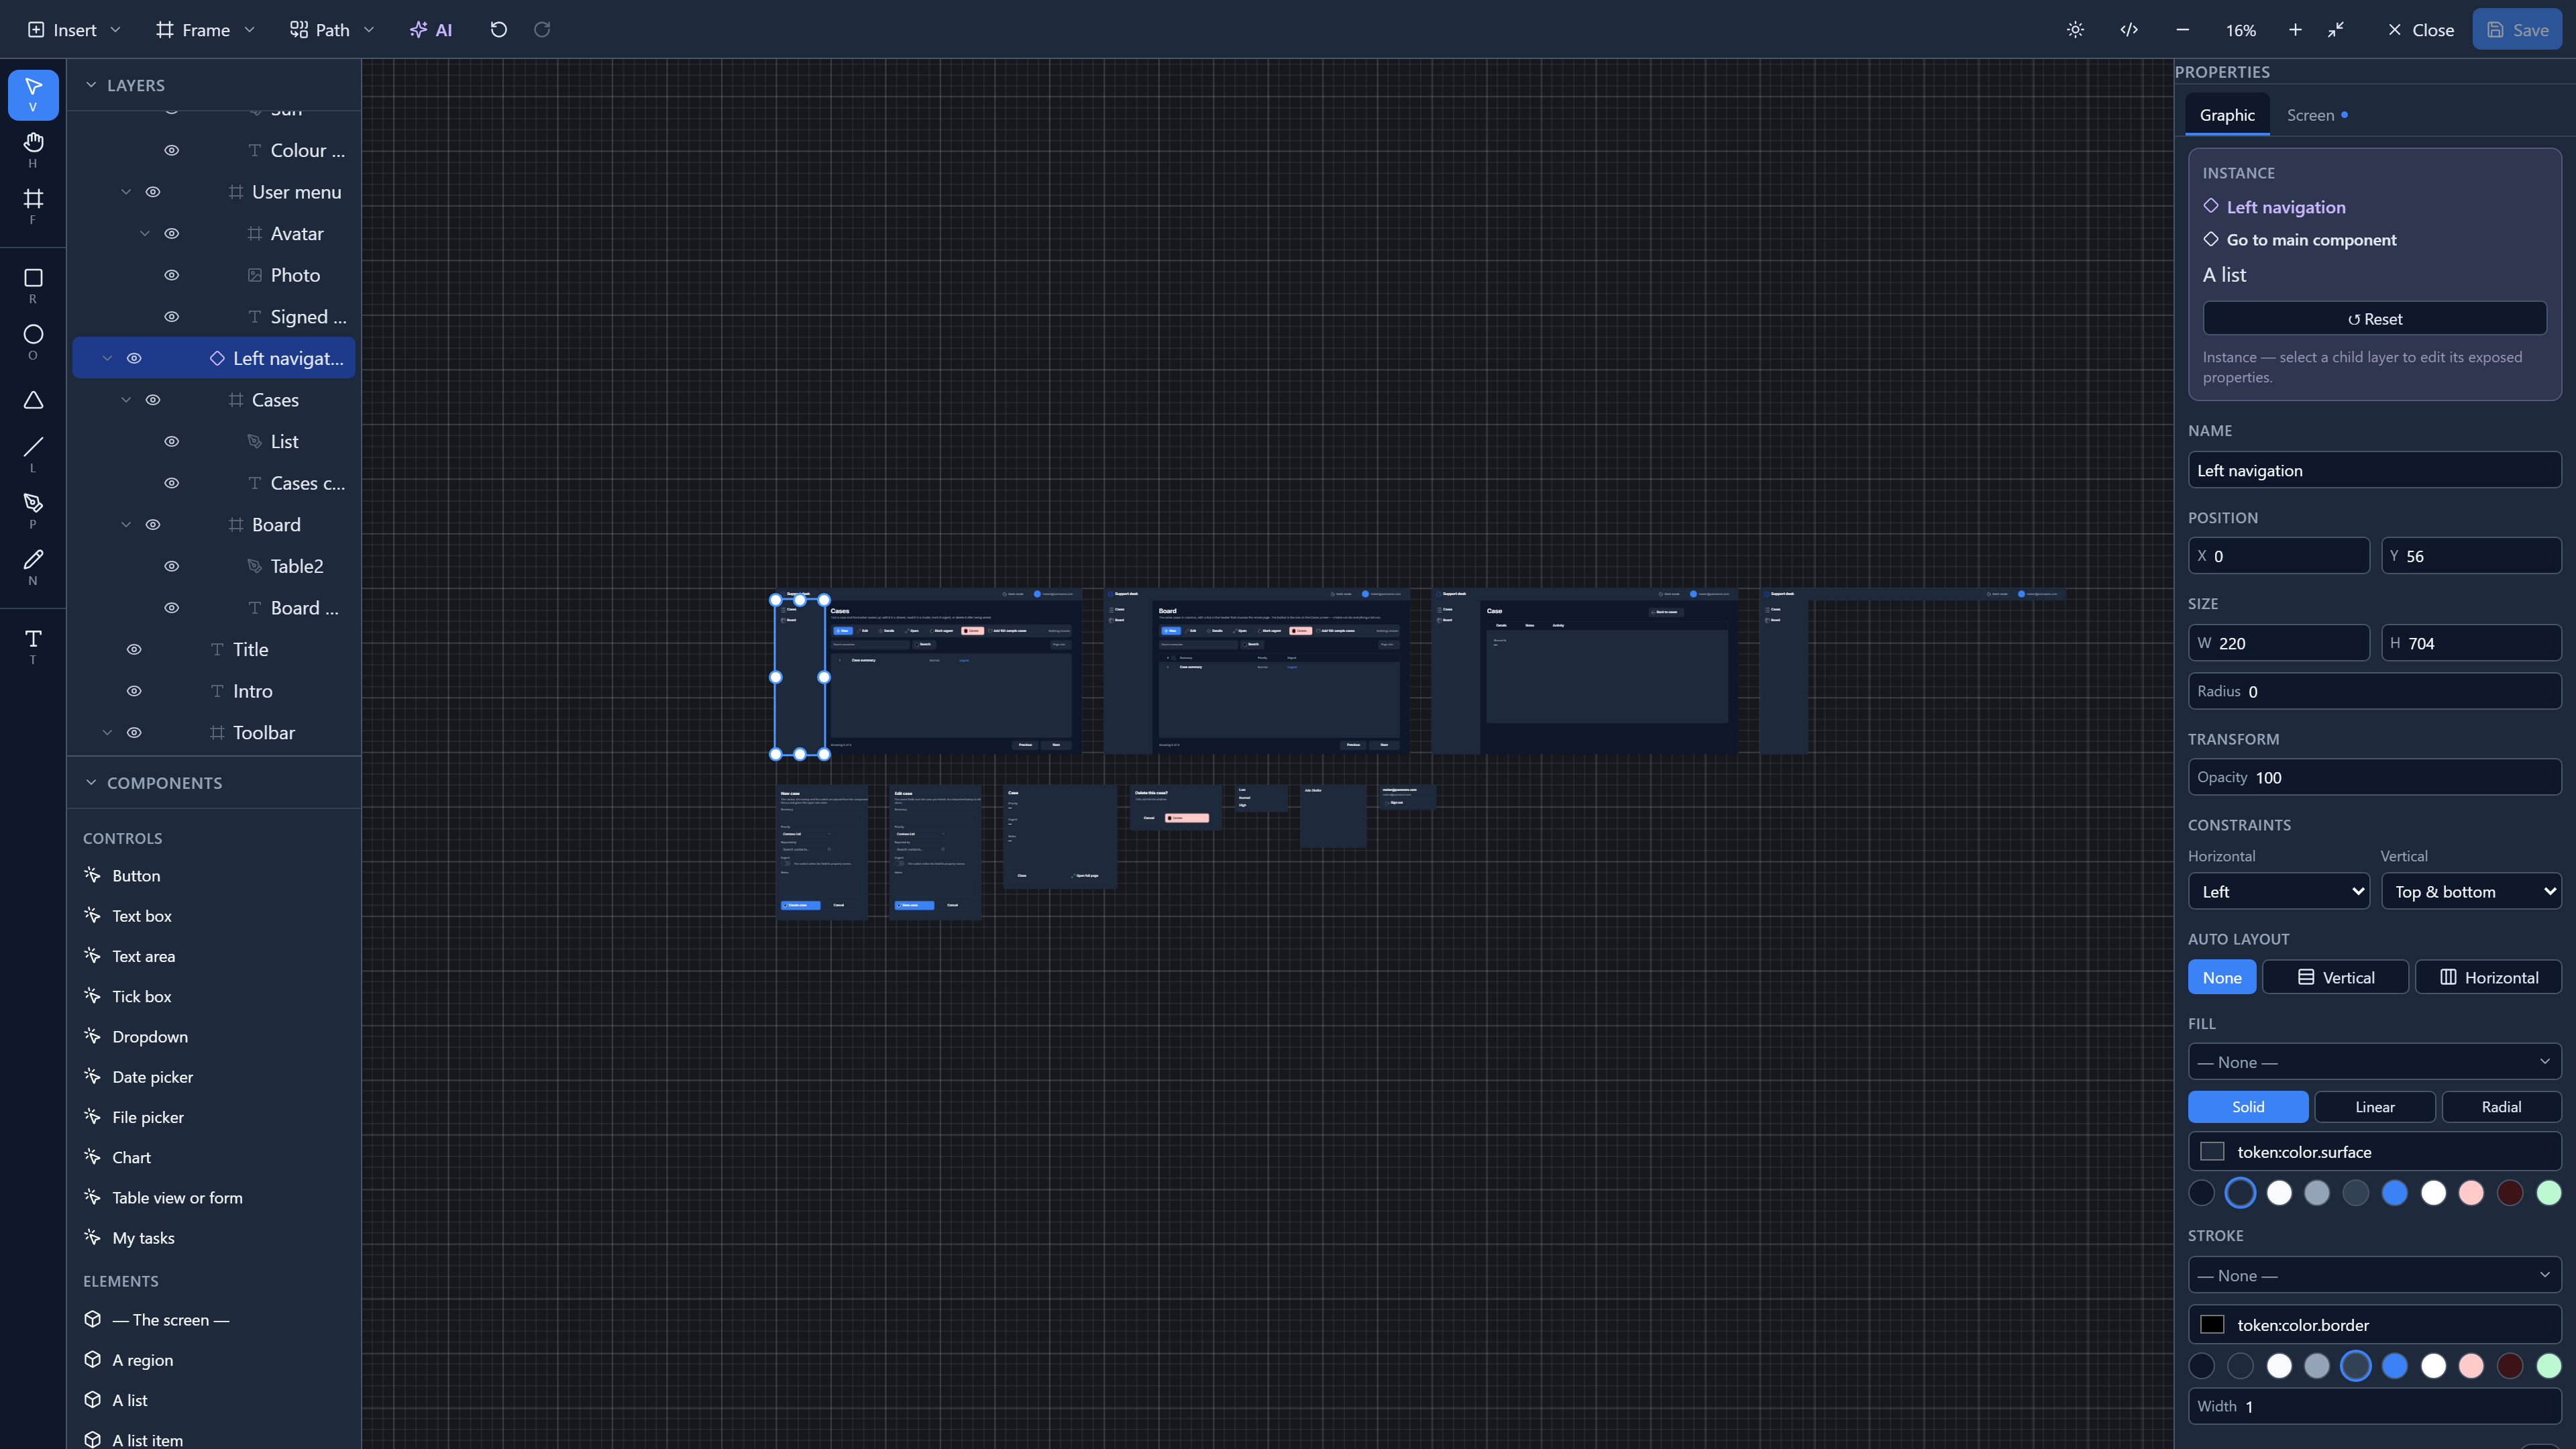Select the Hand pan tool
2576x1449 pixels.
(x=33, y=149)
